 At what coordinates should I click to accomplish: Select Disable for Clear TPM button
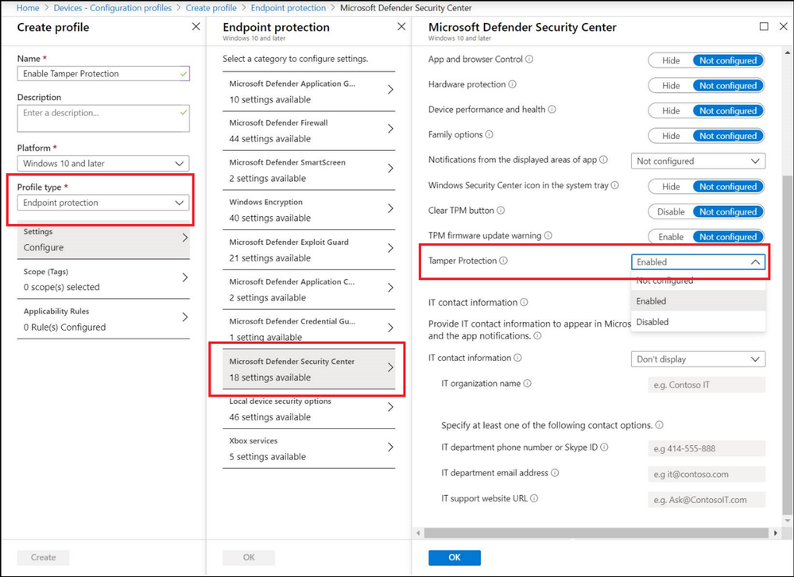pos(672,211)
